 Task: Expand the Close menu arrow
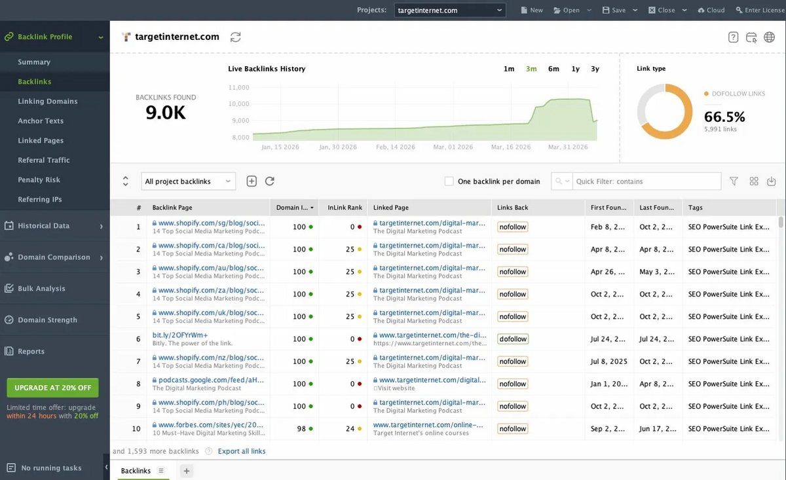tap(684, 10)
